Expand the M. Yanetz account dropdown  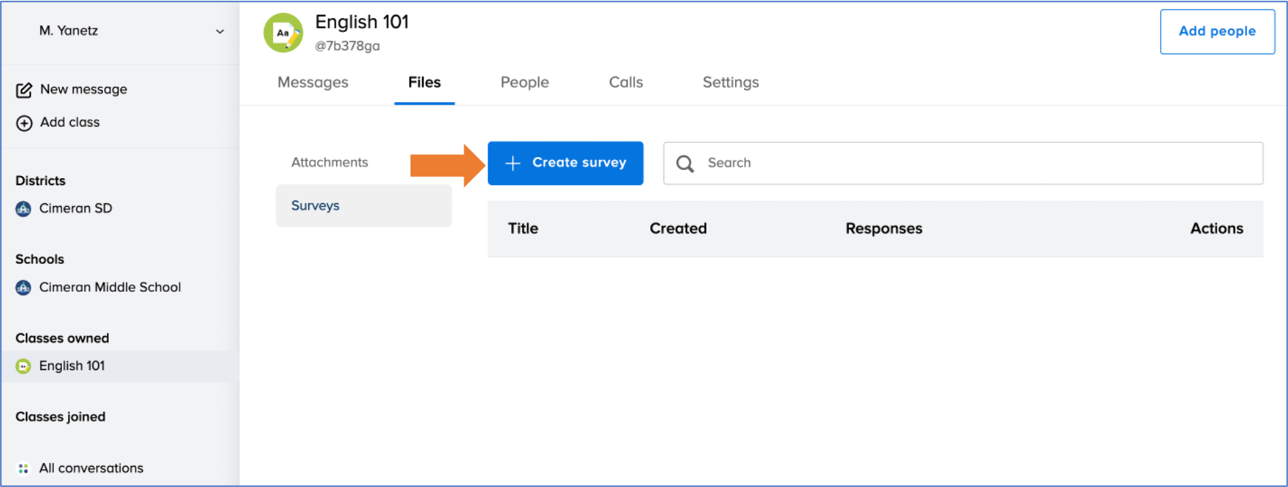[219, 31]
